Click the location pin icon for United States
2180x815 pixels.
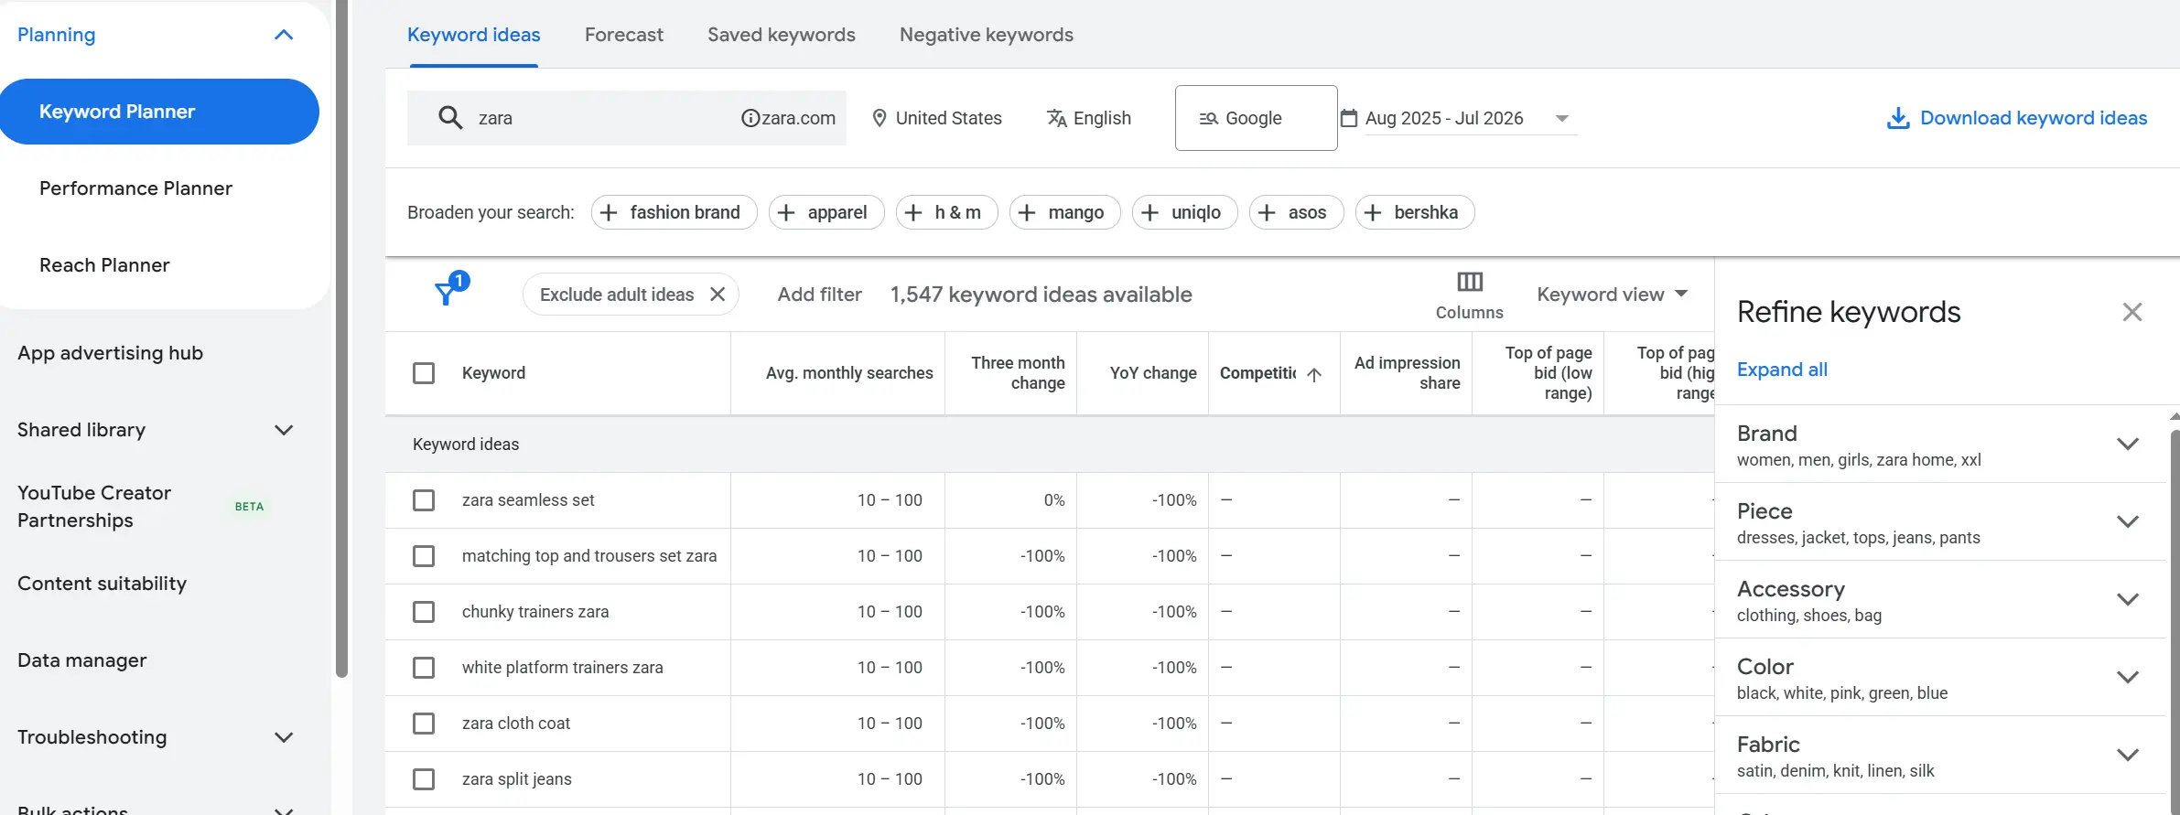point(880,118)
